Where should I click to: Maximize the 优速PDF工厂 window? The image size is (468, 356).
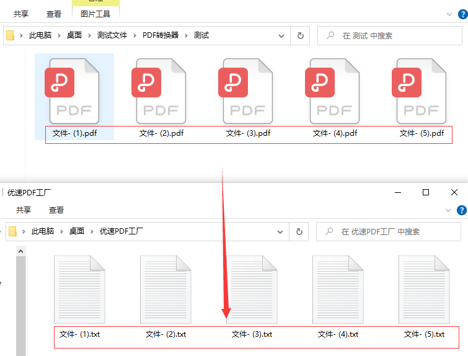[x=426, y=192]
